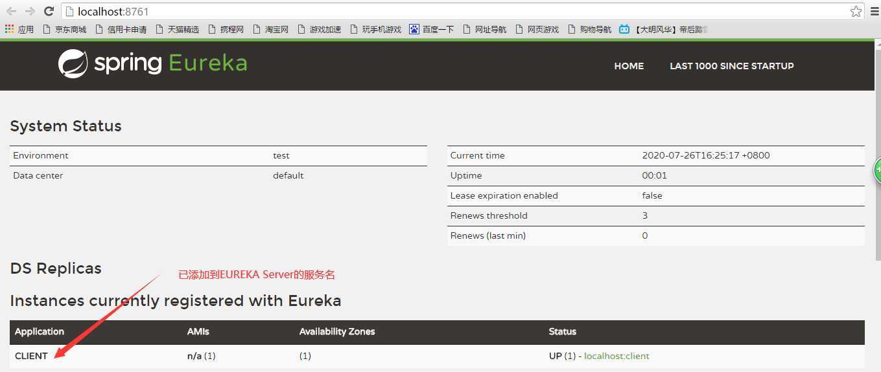Open the 携程网 bookmark
This screenshot has width=881, height=372.
(226, 29)
